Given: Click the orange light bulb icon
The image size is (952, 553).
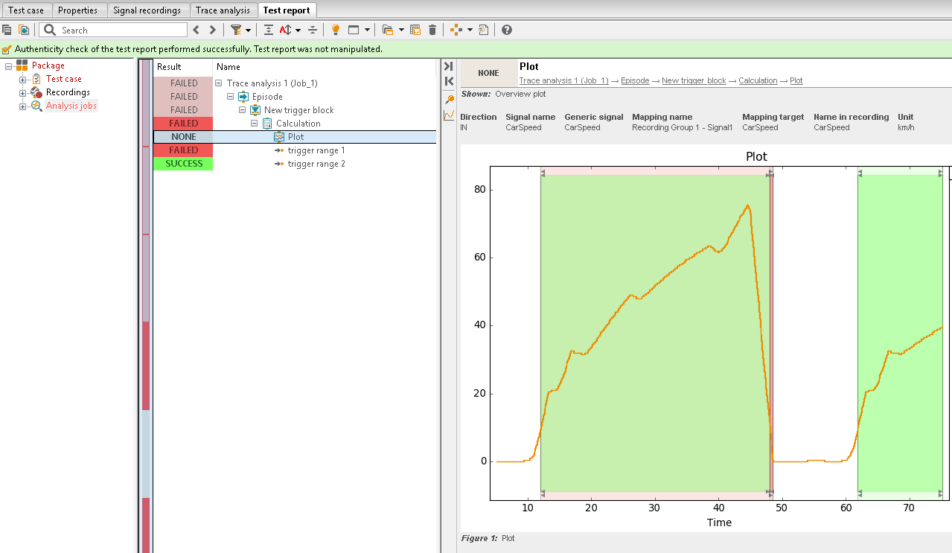Looking at the screenshot, I should pos(336,30).
